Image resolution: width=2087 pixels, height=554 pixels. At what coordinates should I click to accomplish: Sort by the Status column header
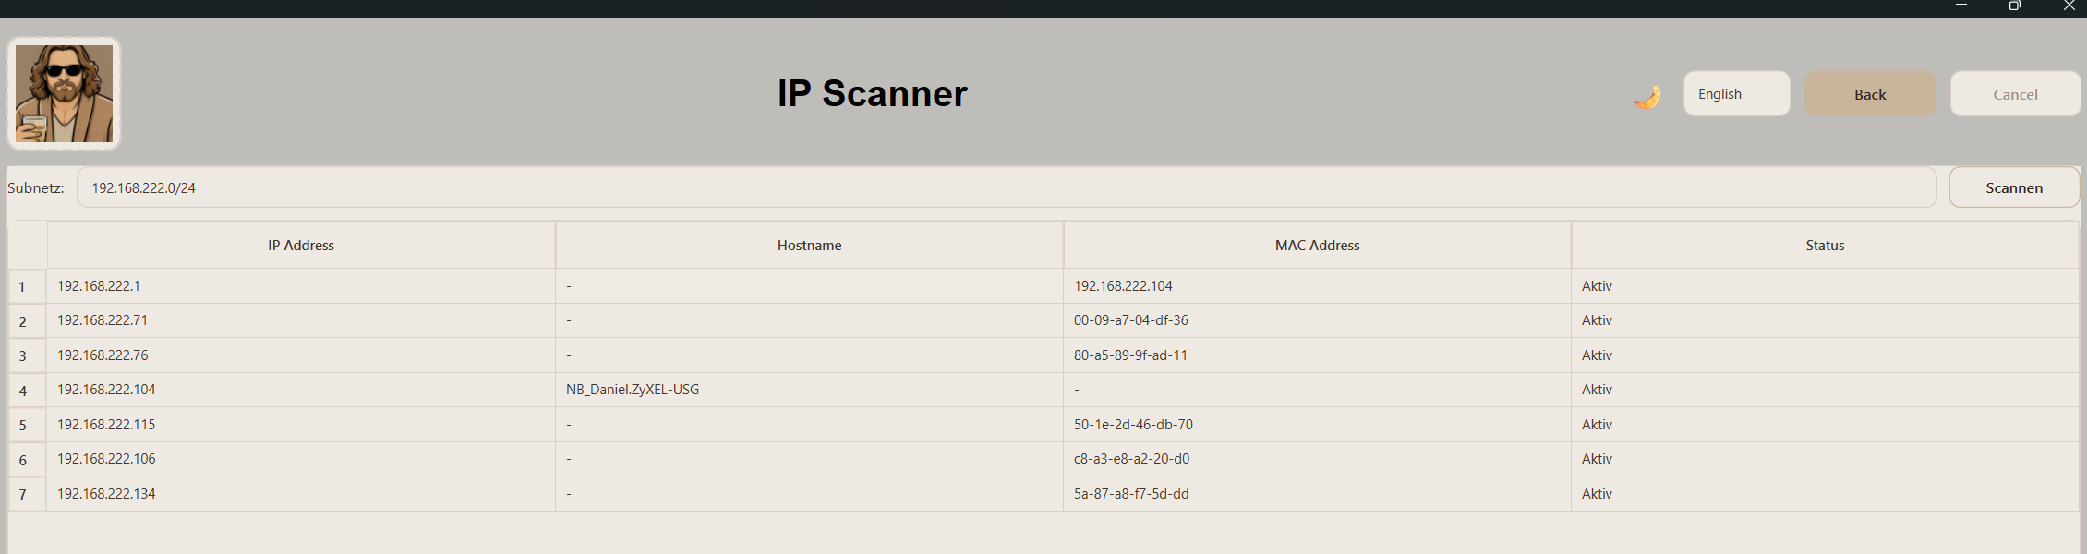click(x=1825, y=245)
